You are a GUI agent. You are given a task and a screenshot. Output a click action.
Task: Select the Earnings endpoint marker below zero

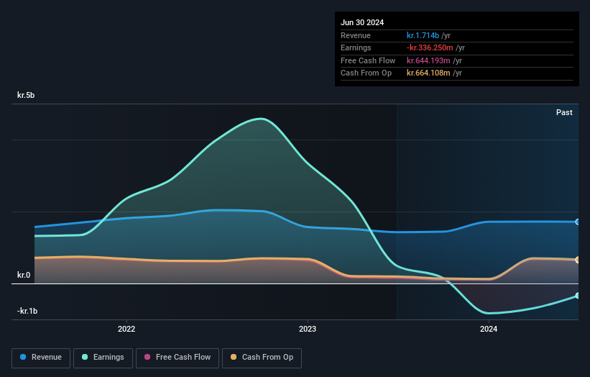coord(578,296)
